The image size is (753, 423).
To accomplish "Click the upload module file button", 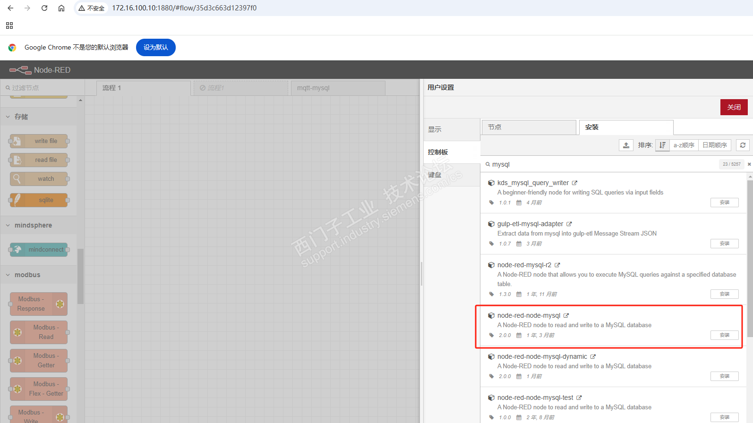I will [x=626, y=145].
